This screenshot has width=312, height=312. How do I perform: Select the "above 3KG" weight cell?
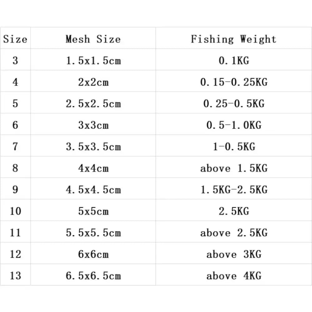click(234, 254)
